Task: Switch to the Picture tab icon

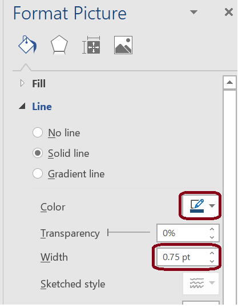Action: 123,45
